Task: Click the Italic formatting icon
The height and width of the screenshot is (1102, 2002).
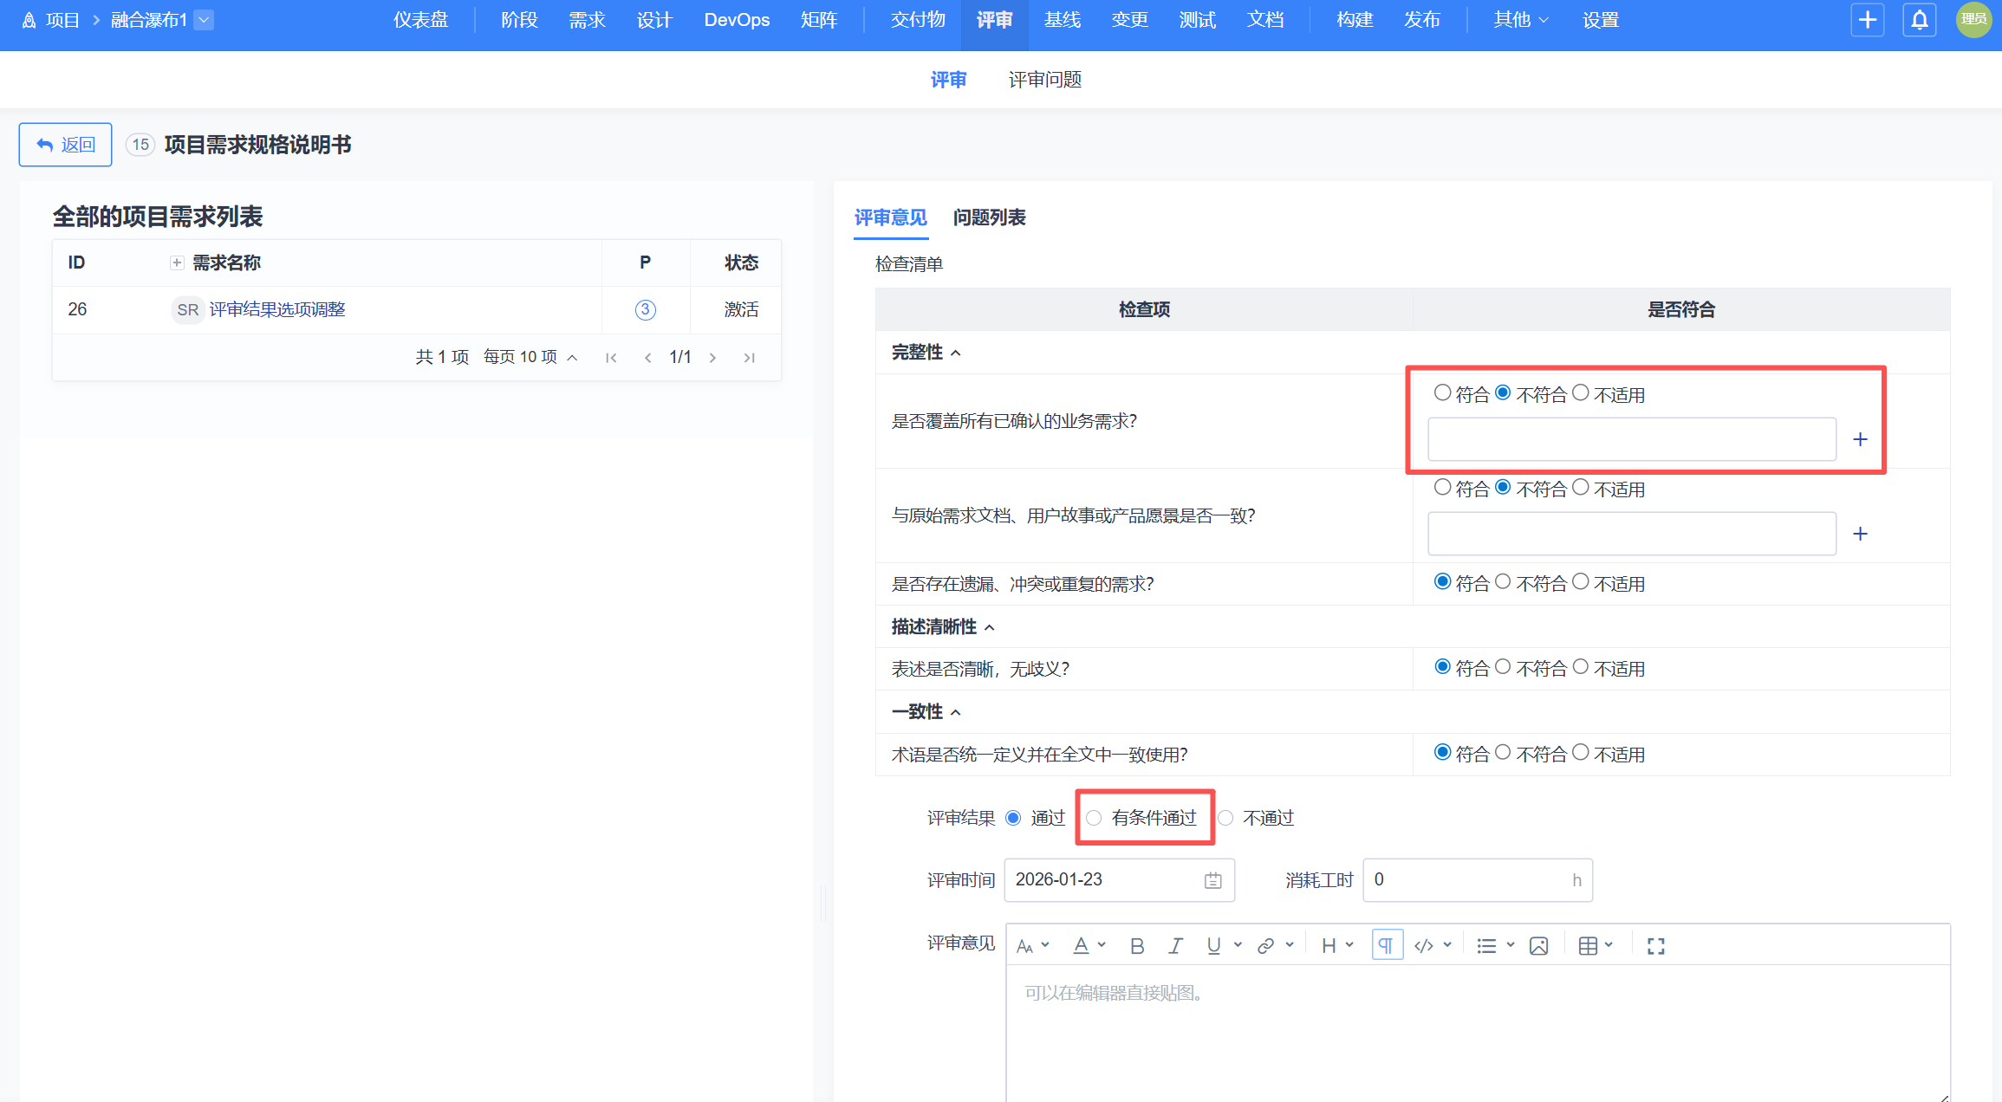Action: [x=1175, y=946]
